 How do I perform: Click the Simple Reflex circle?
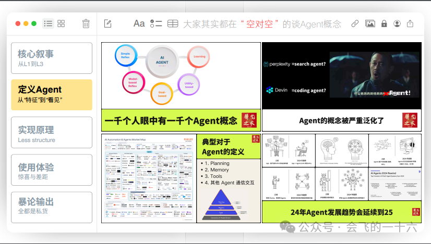click(126, 56)
